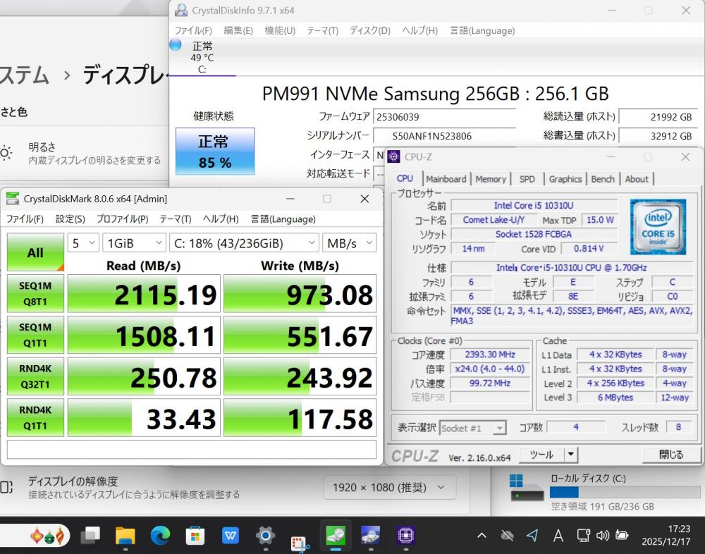Image resolution: width=705 pixels, height=554 pixels.
Task: Open the MB/s unit dropdown
Action: [349, 243]
